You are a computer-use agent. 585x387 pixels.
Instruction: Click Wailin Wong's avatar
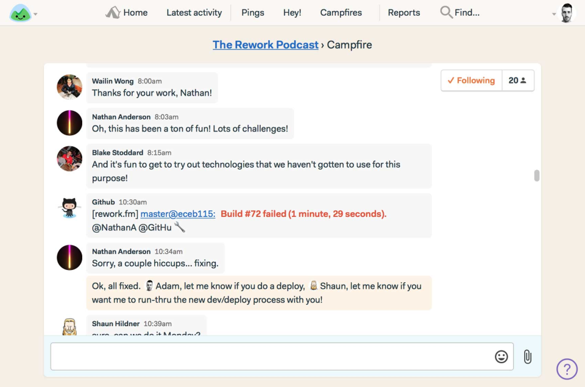click(x=69, y=87)
